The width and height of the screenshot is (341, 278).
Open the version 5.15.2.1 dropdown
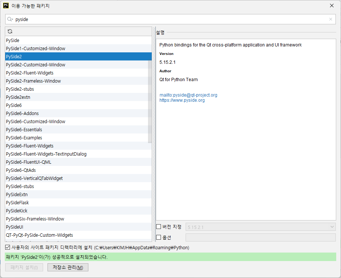pyautogui.click(x=260, y=227)
